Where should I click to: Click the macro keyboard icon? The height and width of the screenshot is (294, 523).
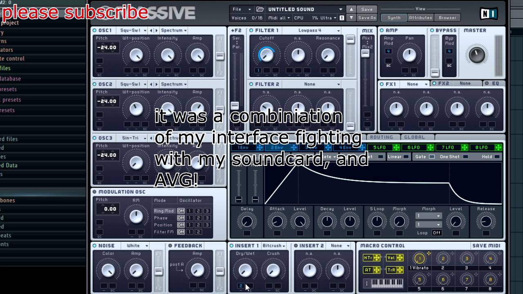(x=383, y=283)
